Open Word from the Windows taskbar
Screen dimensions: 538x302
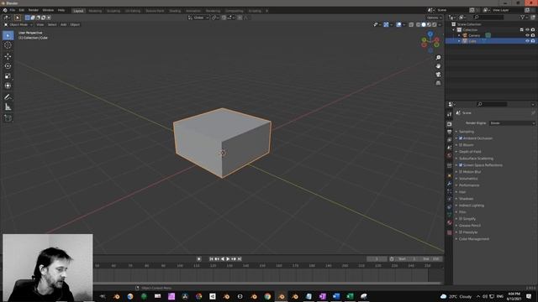336,296
